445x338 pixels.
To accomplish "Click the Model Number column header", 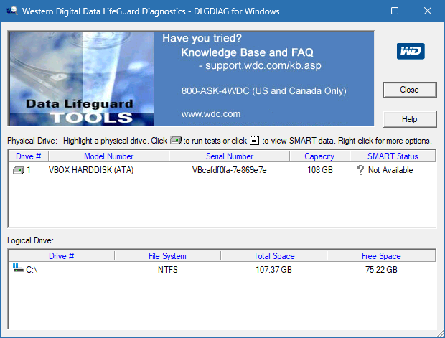I will click(108, 156).
